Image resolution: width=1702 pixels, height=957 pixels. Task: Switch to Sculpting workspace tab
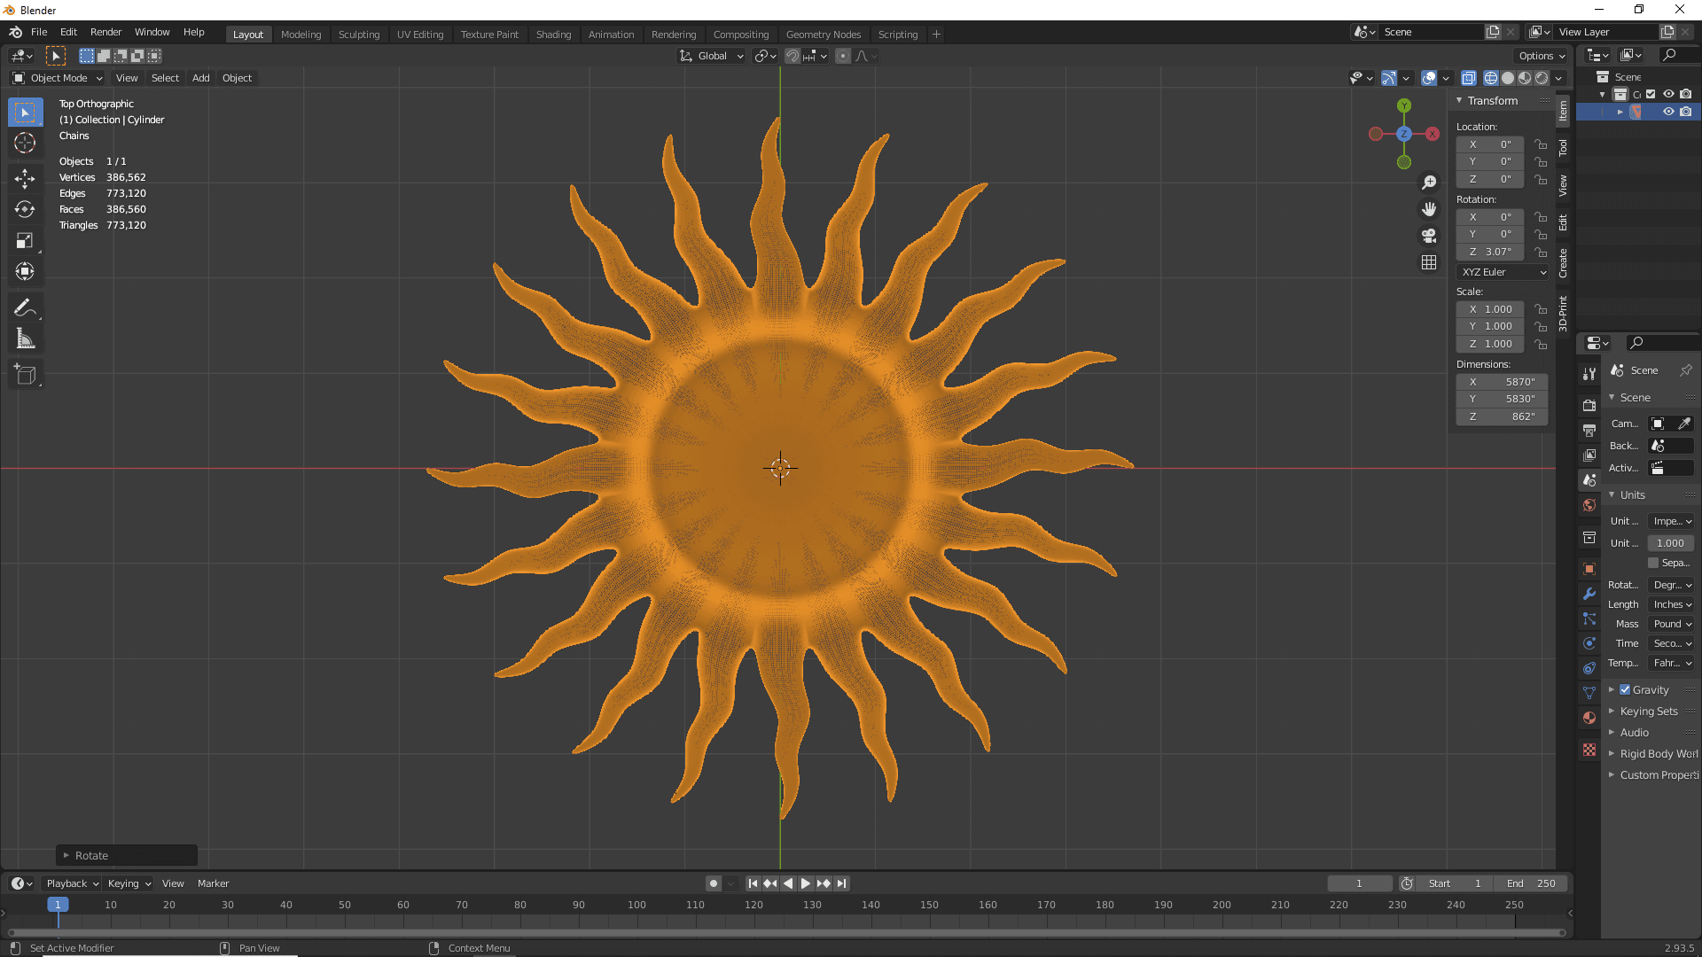point(359,33)
